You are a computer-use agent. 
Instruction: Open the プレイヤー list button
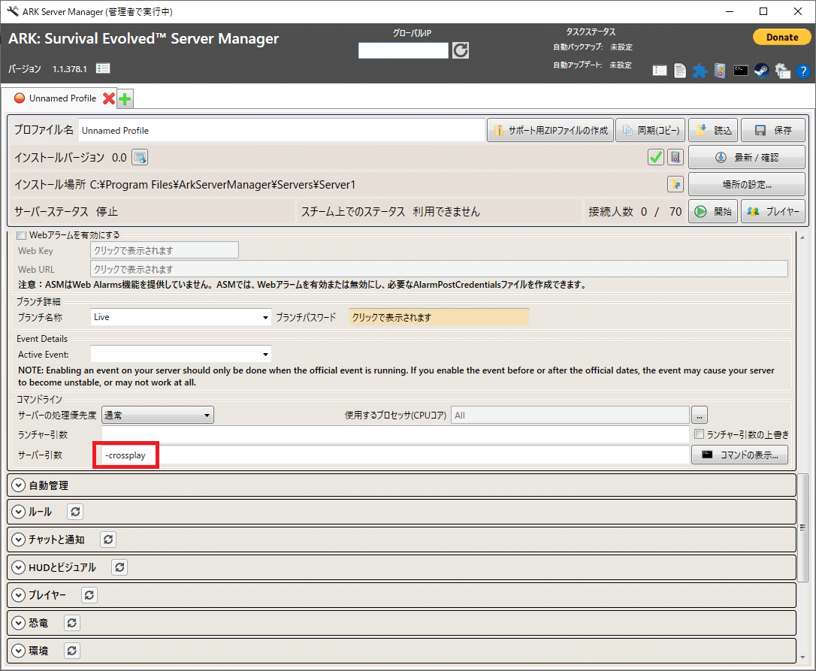pyautogui.click(x=773, y=211)
